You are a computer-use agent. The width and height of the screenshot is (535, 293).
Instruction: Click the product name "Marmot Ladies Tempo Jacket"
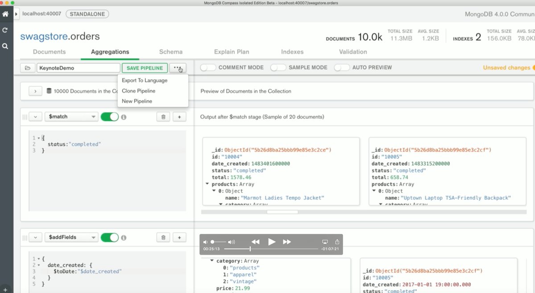pos(283,198)
